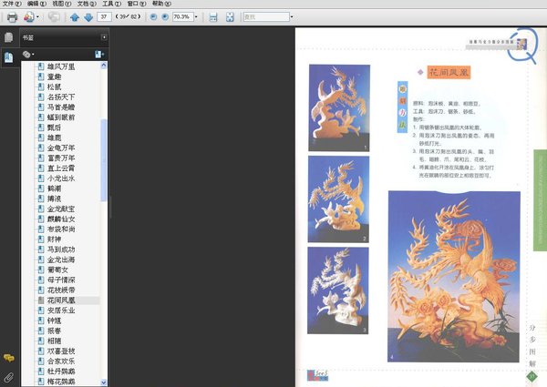547x387 pixels.
Task: Open the 工具 menu
Action: tap(111, 4)
